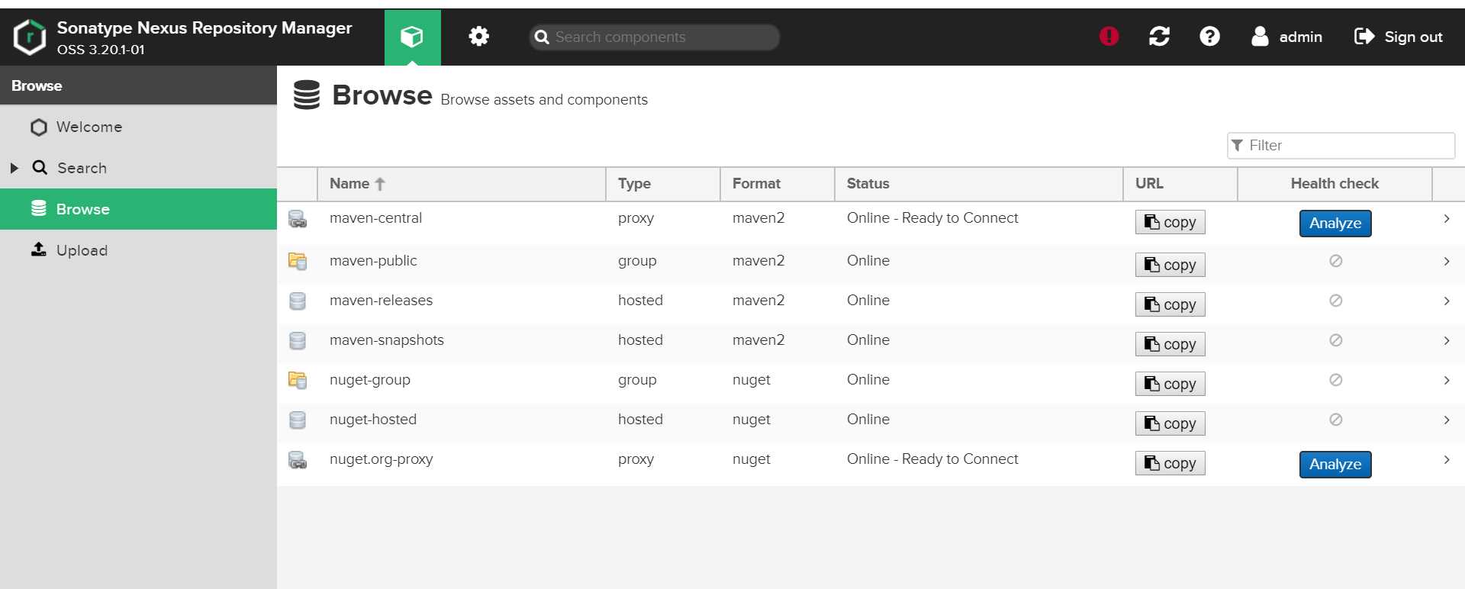
Task: Copy the URL for nuget.org-proxy
Action: coord(1170,463)
